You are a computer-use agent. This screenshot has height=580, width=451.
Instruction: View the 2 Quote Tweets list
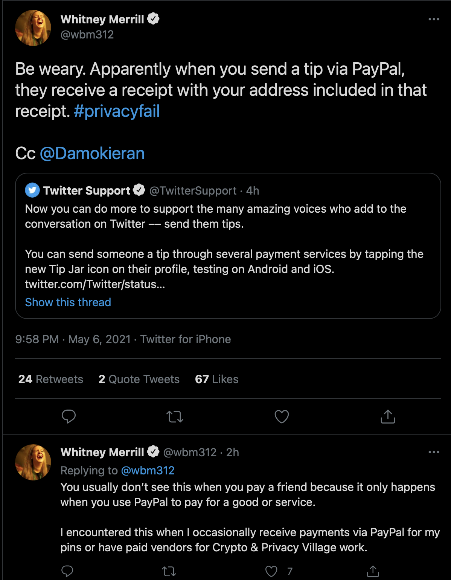tap(139, 379)
